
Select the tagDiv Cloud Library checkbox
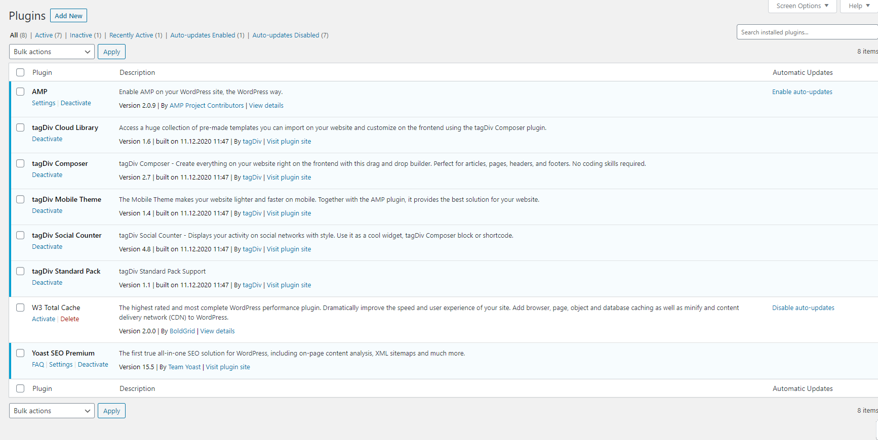coord(20,127)
